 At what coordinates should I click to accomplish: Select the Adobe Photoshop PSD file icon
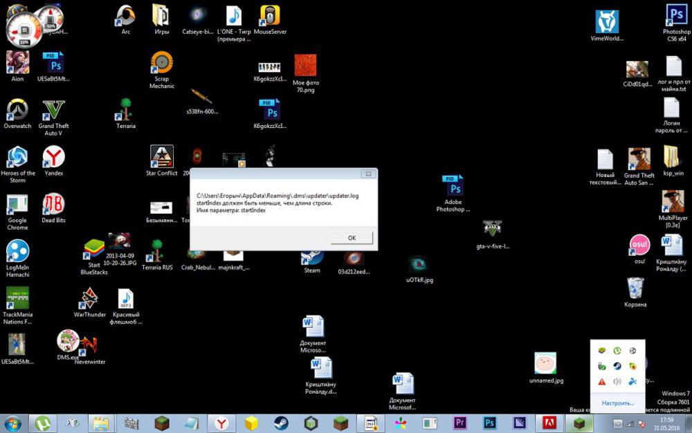tap(453, 193)
